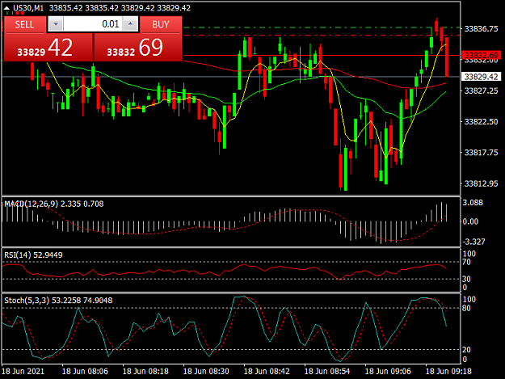Increase lot volume with the up arrow
505x379 pixels.
130,24
